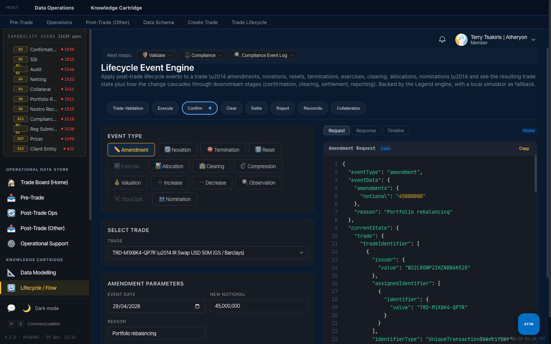Select the Confirm stage pill
Image resolution: width=551 pixels, height=344 pixels.
[x=200, y=108]
